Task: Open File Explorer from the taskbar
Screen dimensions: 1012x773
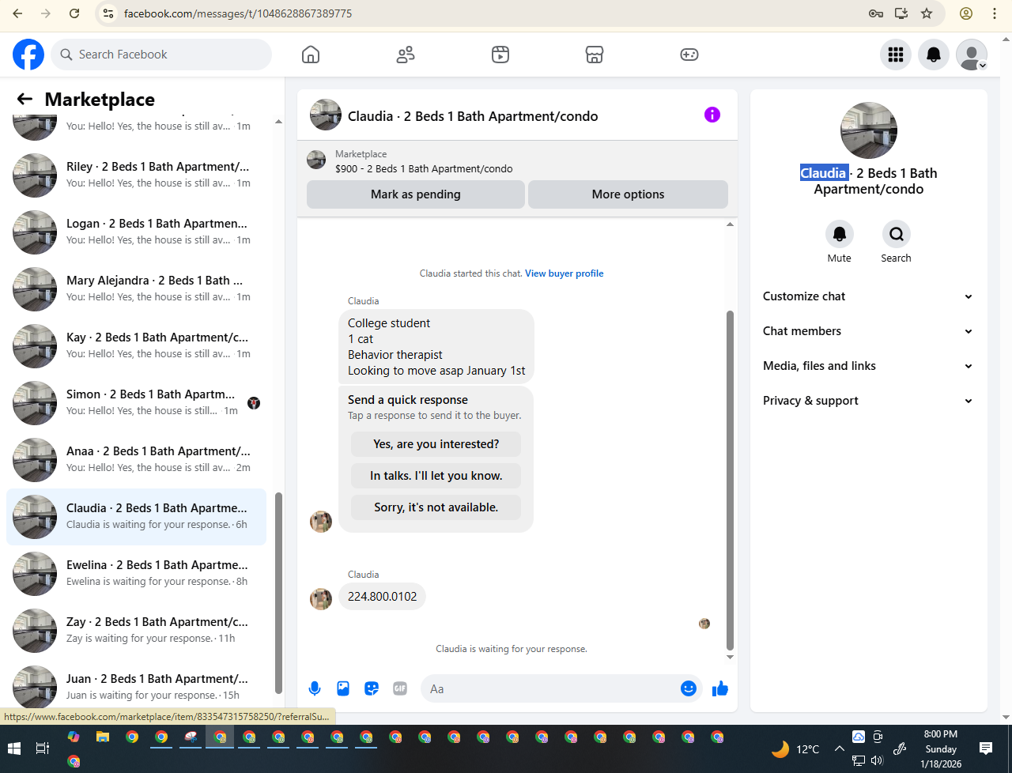Action: pos(103,737)
